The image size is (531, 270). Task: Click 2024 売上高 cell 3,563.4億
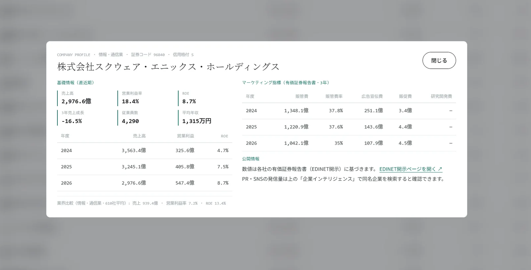[x=134, y=150]
